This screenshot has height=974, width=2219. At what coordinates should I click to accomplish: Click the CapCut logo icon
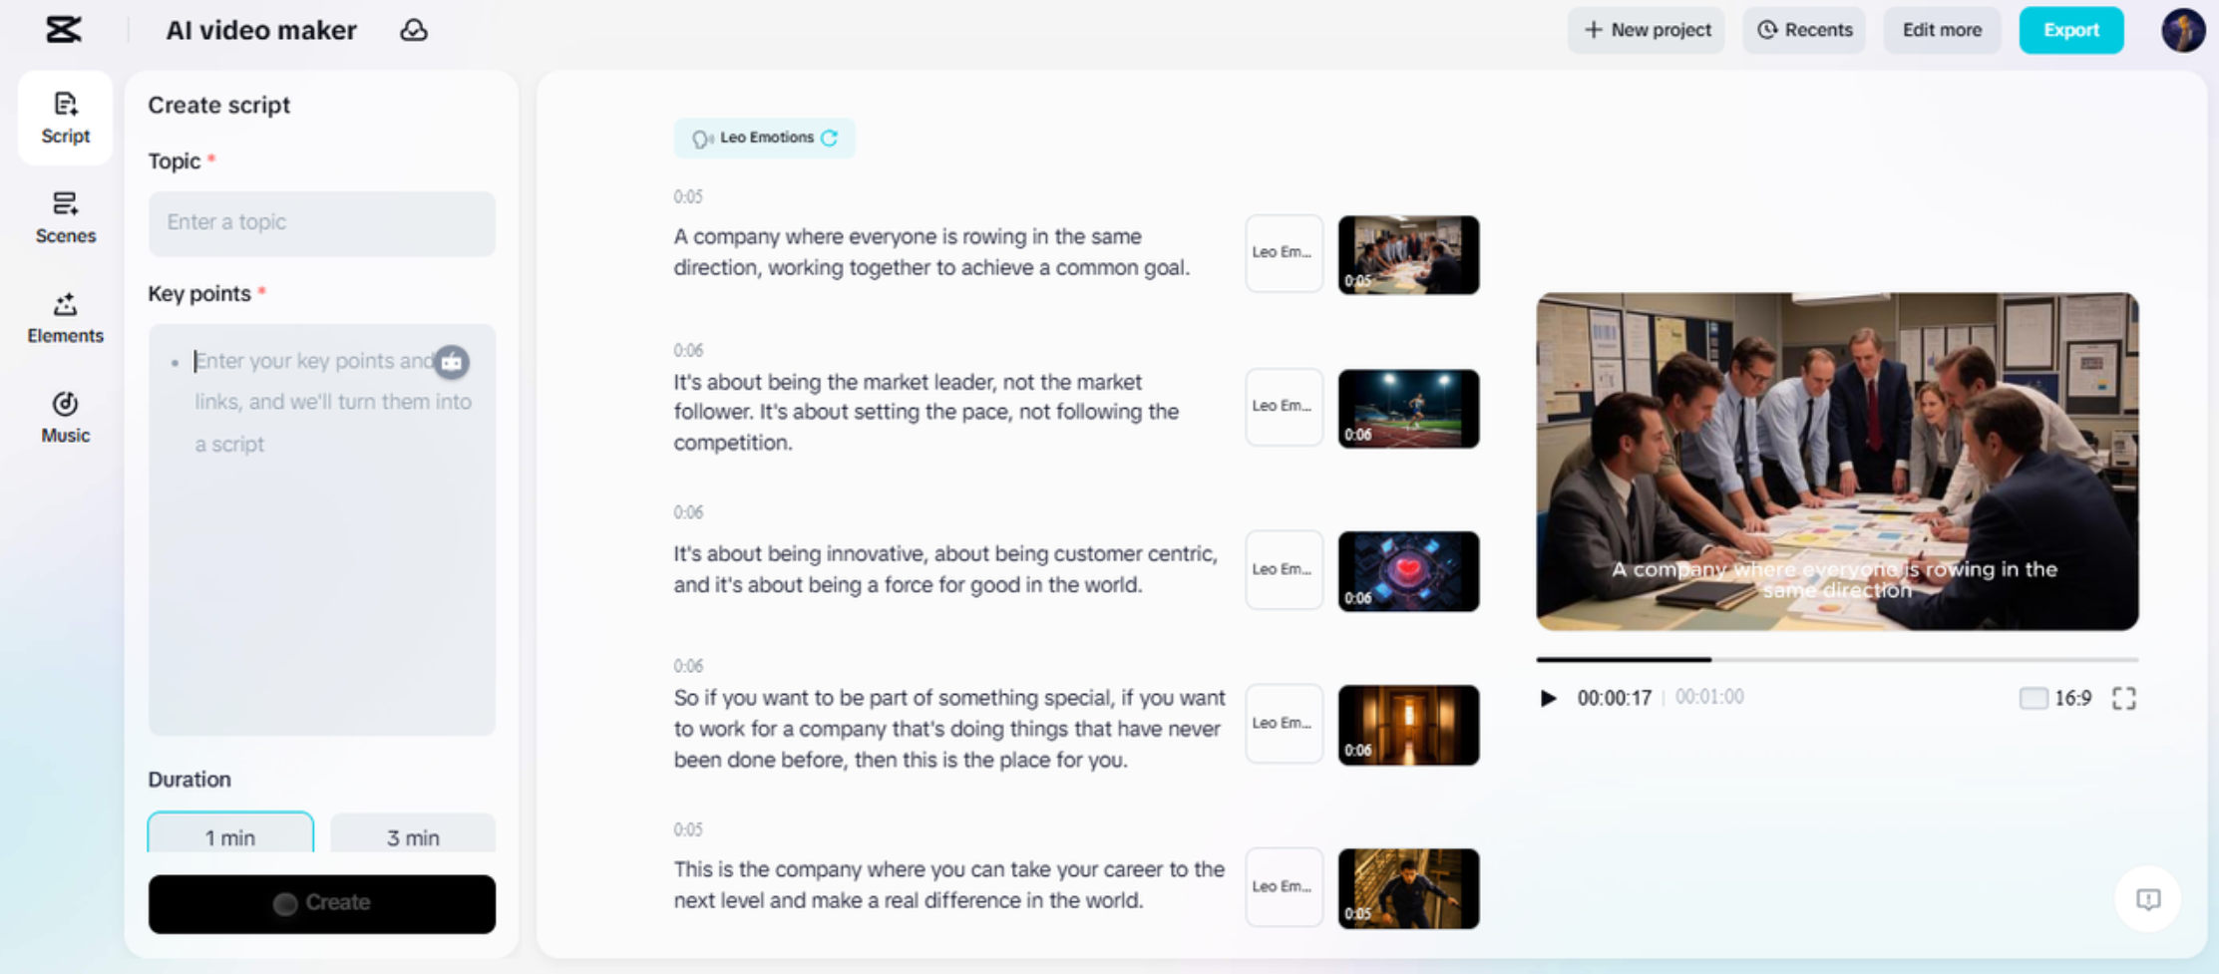tap(64, 30)
